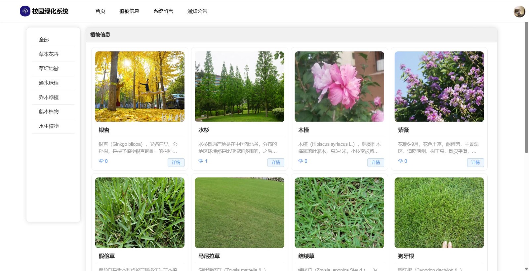The image size is (529, 271).
Task: Click the 校园绿化系统 site title text
Action: pyautogui.click(x=50, y=11)
